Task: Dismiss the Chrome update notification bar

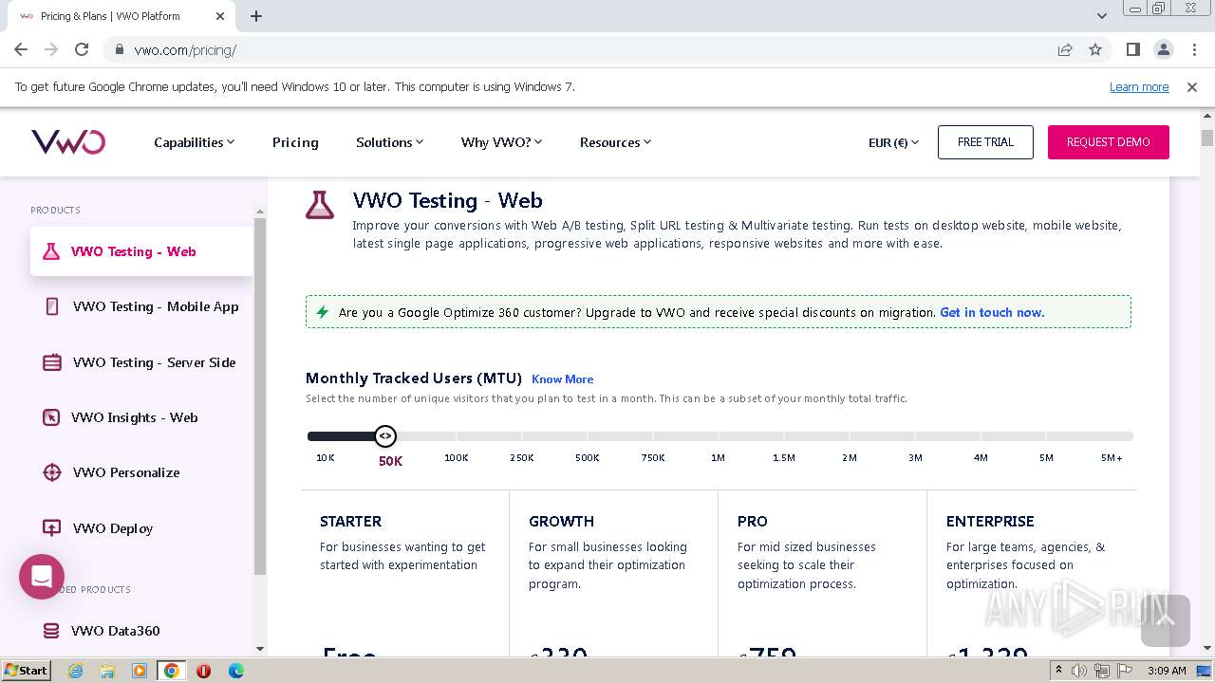Action: [1192, 86]
